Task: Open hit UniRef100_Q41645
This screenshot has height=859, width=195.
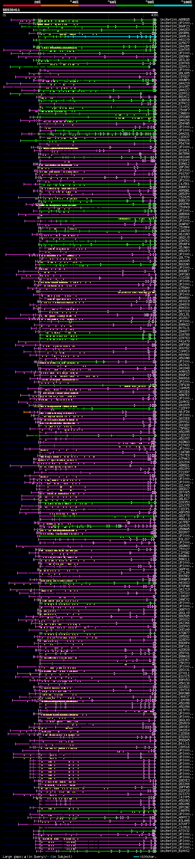Action: [175, 261]
